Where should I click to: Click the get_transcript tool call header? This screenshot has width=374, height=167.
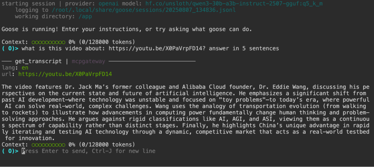38,61
